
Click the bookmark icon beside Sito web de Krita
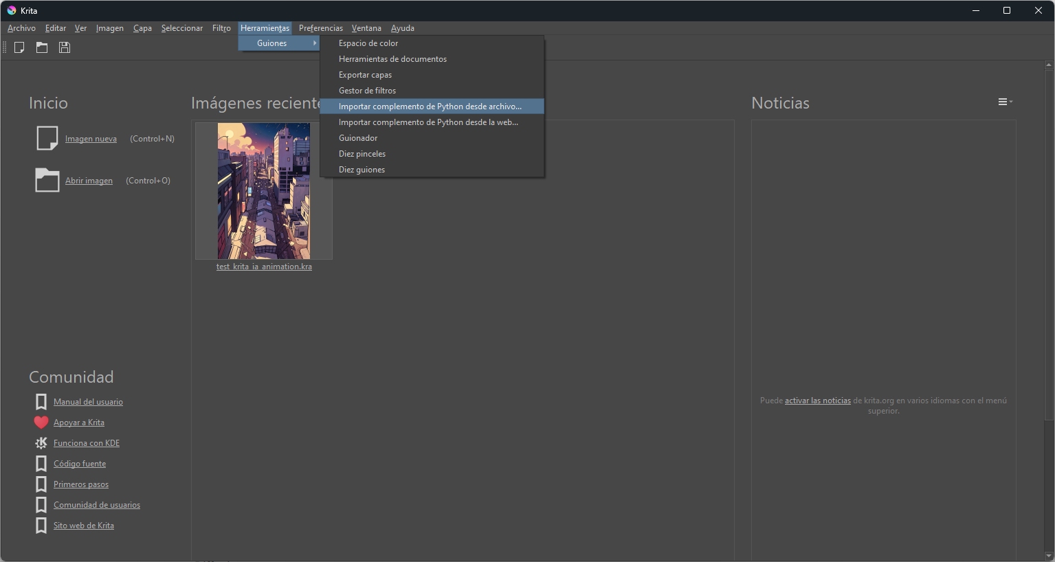pos(41,526)
